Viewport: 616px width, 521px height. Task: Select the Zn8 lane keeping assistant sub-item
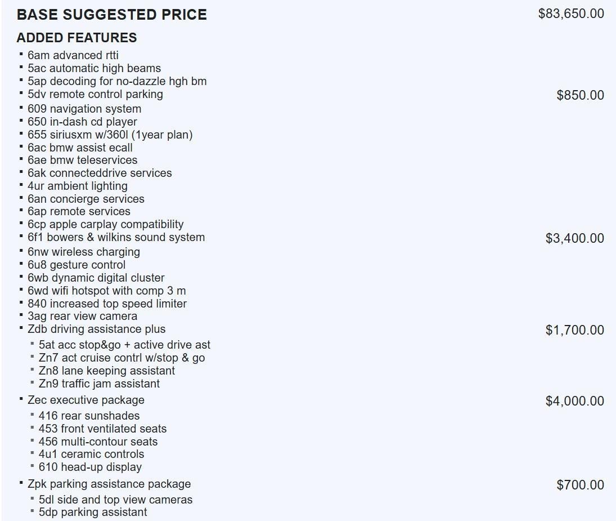106,371
